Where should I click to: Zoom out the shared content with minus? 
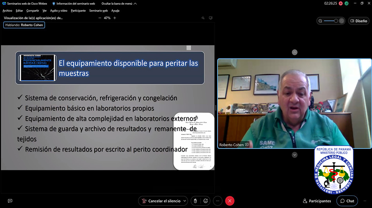[x=100, y=18]
